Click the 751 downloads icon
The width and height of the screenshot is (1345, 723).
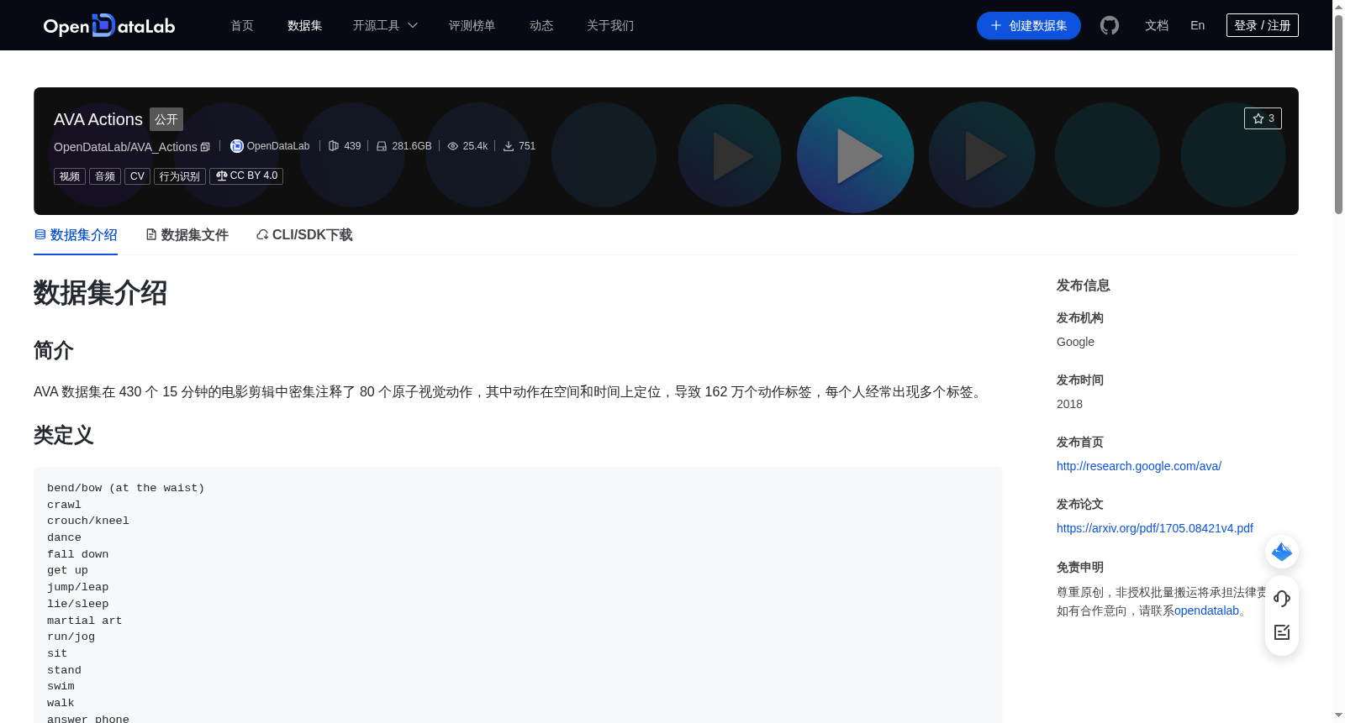tap(509, 146)
